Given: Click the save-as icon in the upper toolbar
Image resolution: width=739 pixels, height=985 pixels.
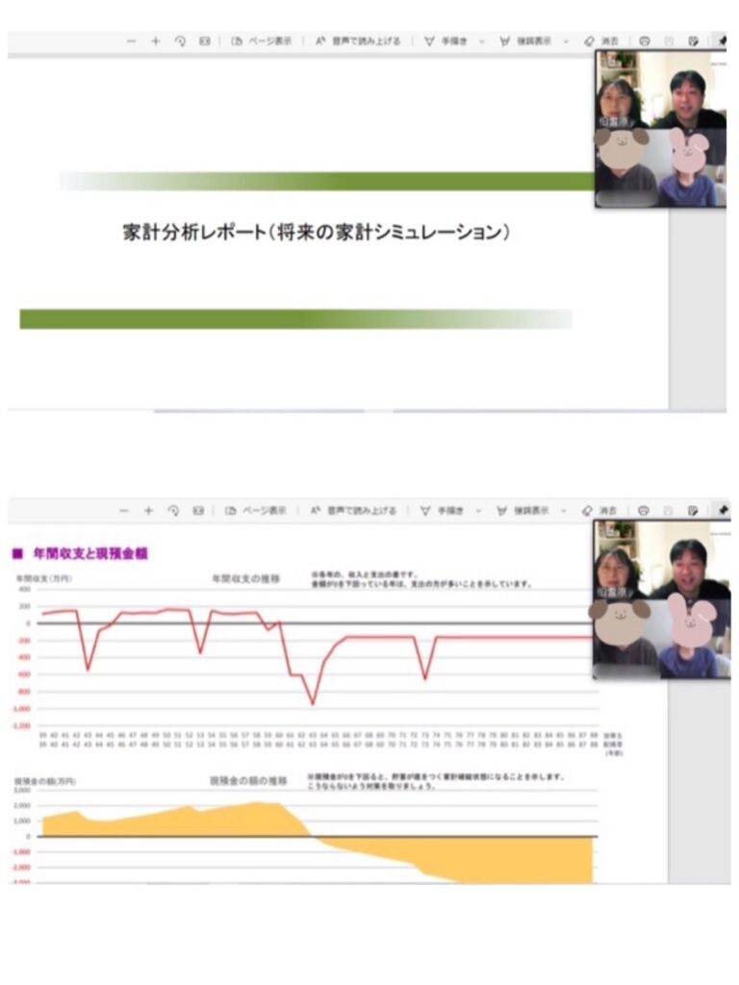Looking at the screenshot, I should [693, 41].
